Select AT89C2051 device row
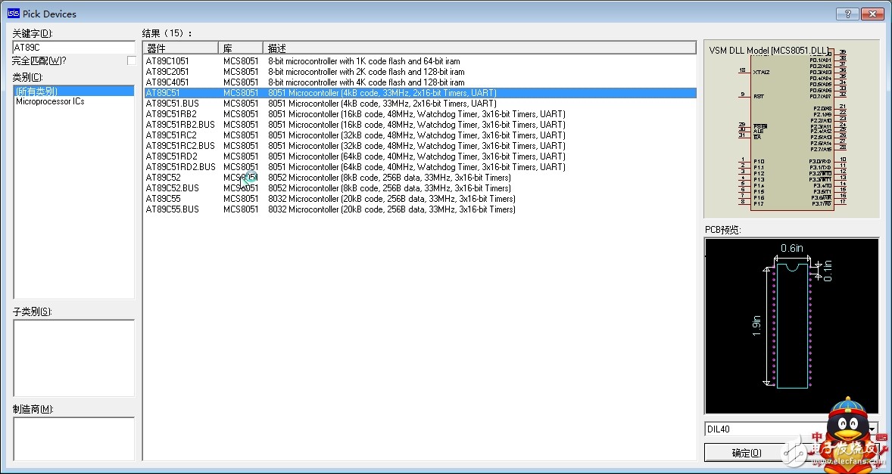892x474 pixels. point(419,72)
